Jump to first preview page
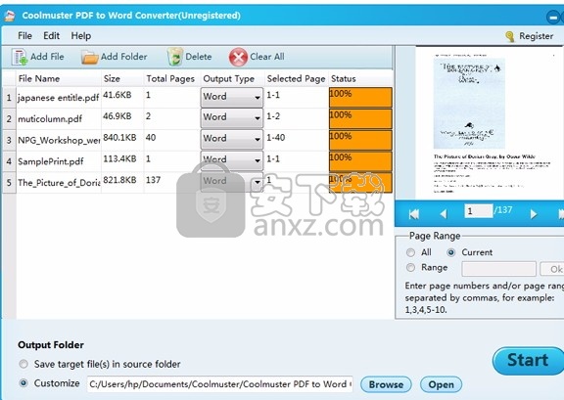 pos(414,214)
